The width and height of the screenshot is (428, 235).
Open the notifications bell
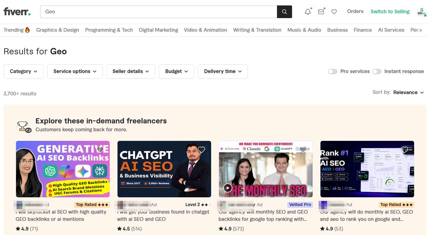308,12
